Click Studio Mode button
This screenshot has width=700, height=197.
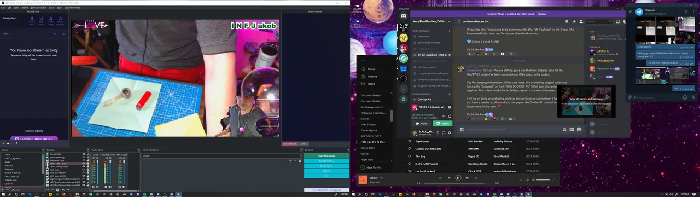pos(326,166)
